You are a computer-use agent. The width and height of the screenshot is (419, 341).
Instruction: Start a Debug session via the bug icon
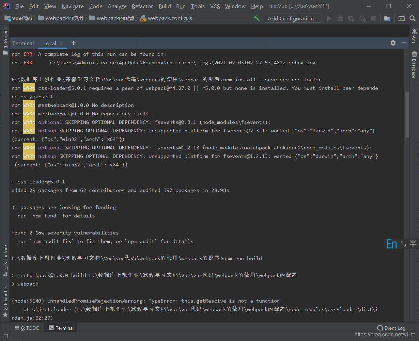[340, 18]
